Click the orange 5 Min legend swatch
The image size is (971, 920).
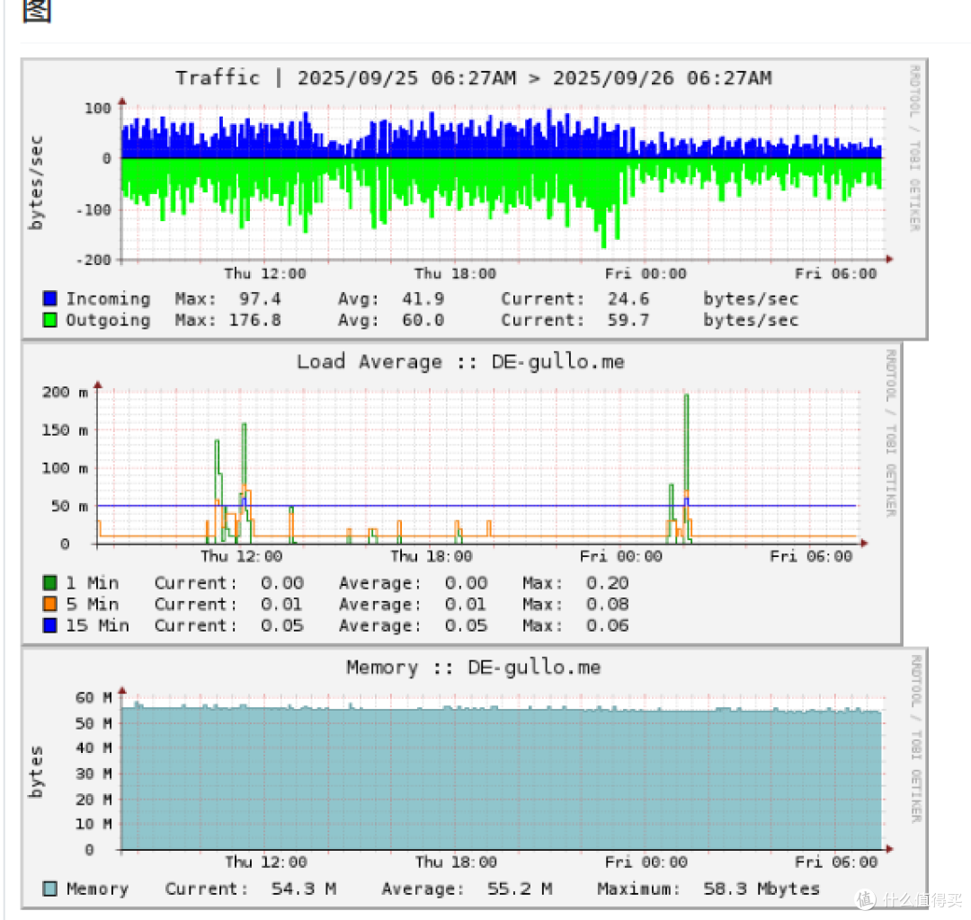[50, 604]
